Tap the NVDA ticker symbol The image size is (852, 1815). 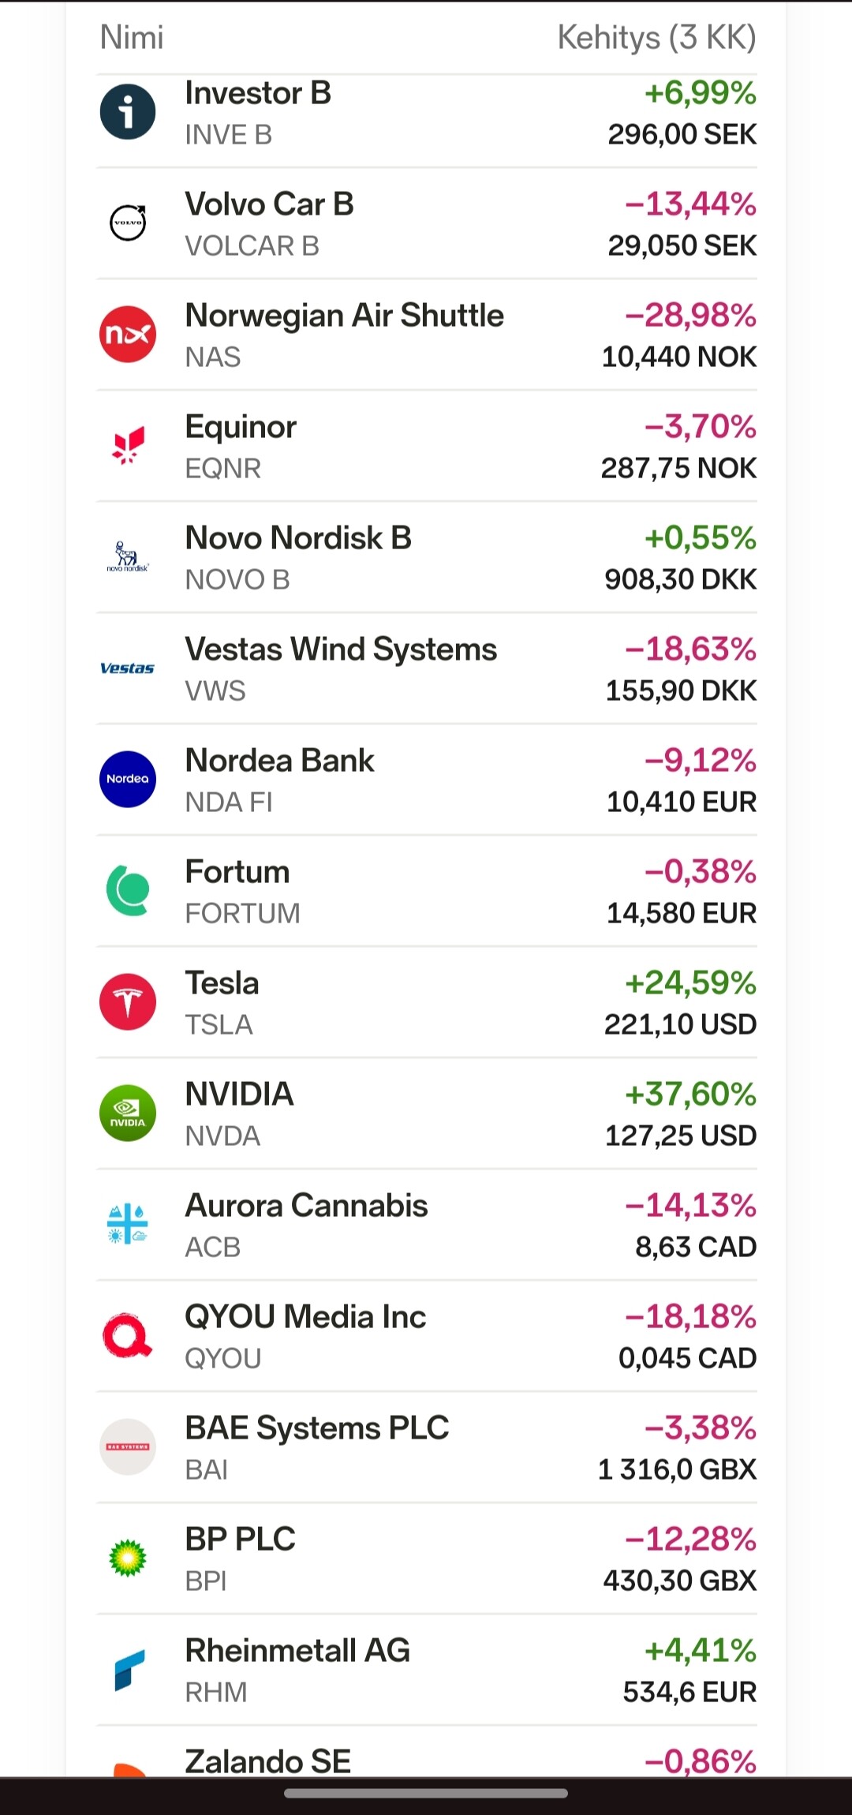(222, 1136)
